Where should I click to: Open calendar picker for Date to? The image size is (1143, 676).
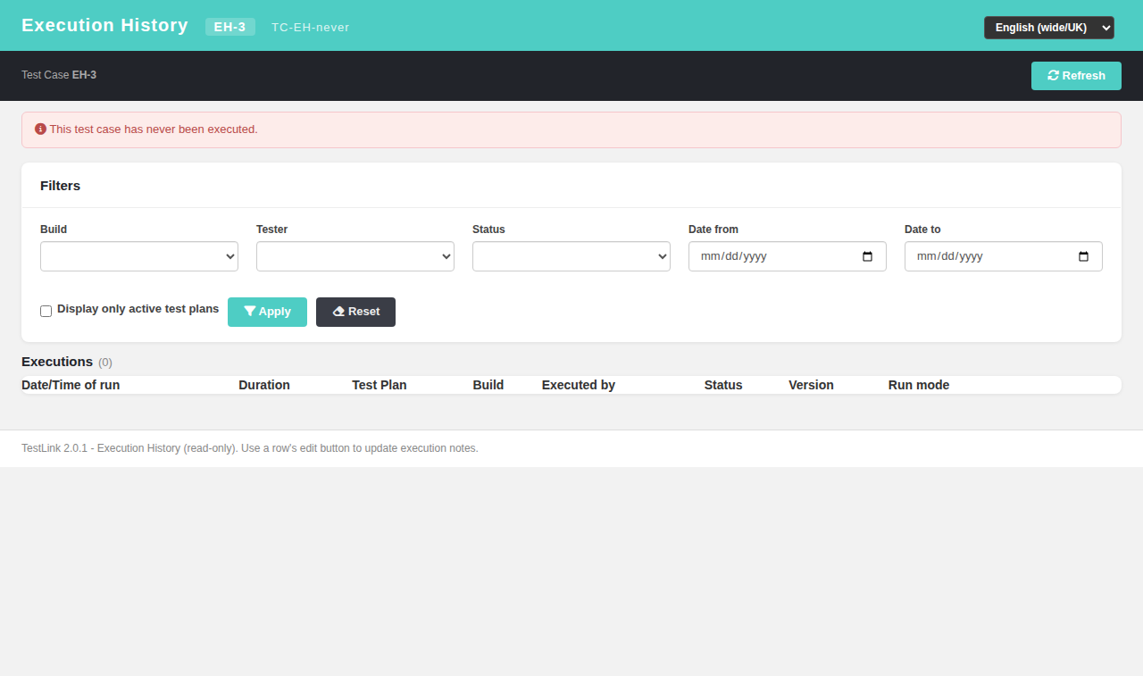1084,256
